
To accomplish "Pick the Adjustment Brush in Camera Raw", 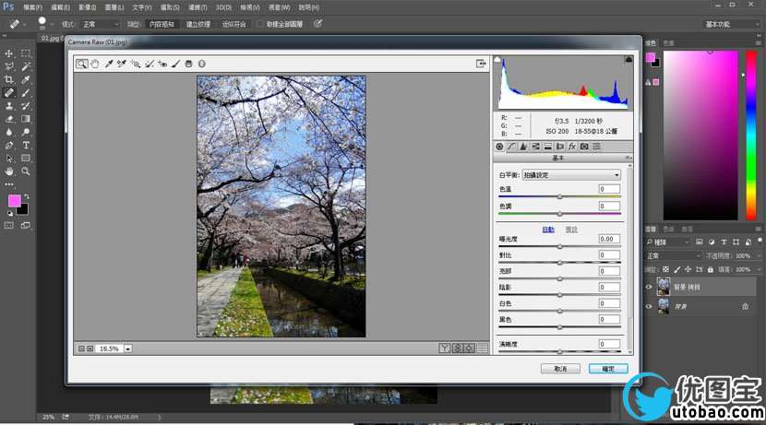I will coord(175,64).
